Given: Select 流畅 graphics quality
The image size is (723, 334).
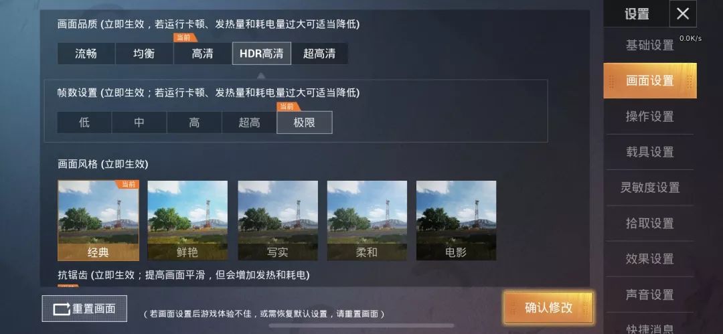Looking at the screenshot, I should click(x=86, y=54).
